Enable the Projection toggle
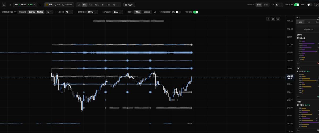Screen dimensions: 319x133 point(178,12)
